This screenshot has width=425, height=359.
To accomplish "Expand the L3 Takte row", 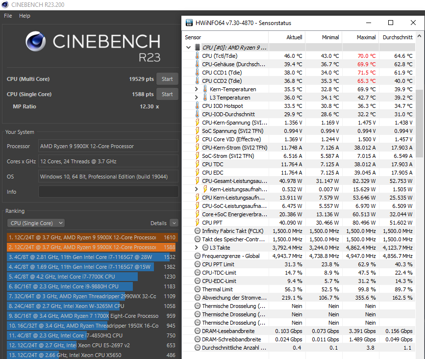I will (x=197, y=248).
